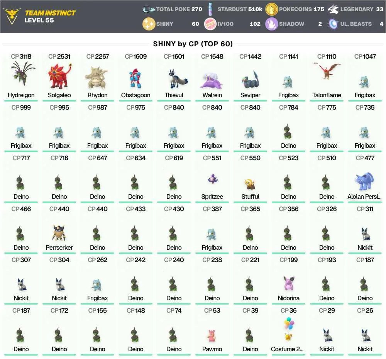The height and width of the screenshot is (359, 386).
Task: Open the Nickit with CP 311
Action: click(365, 229)
